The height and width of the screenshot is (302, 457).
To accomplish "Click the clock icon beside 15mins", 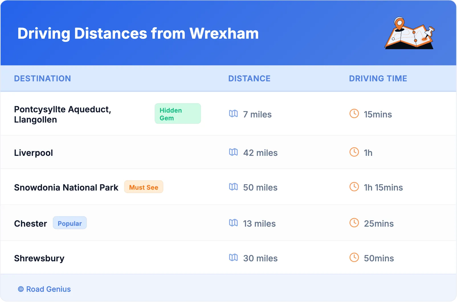I will pos(354,113).
